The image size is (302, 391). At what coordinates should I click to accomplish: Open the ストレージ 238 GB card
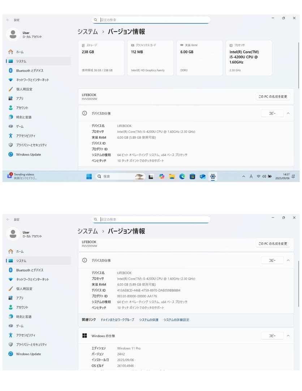pyautogui.click(x=101, y=58)
